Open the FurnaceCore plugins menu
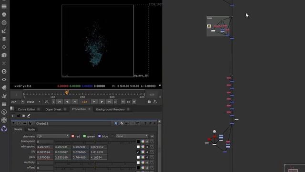The image size is (305, 172). [x=4, y=112]
